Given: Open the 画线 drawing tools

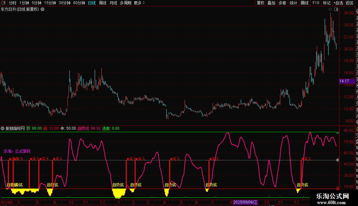Looking at the screenshot, I should point(304,3).
